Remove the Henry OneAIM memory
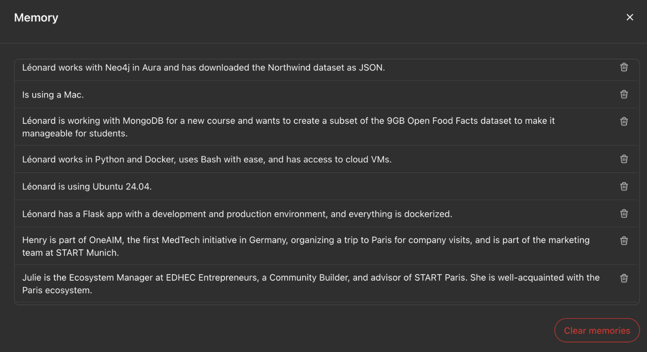The width and height of the screenshot is (647, 352). (624, 241)
